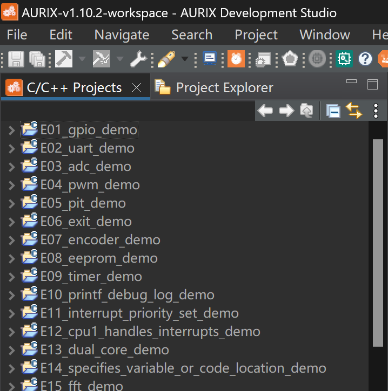This screenshot has width=388, height=391.
Task: Click E13_dual_core_demo folder icon
Action: point(29,348)
